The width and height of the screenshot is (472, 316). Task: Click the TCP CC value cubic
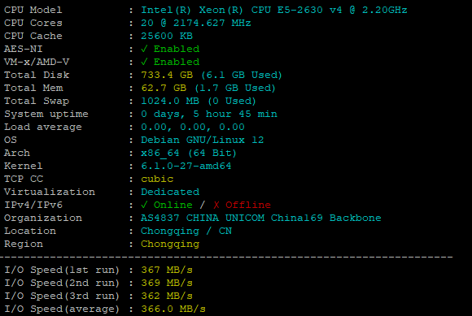click(x=157, y=179)
